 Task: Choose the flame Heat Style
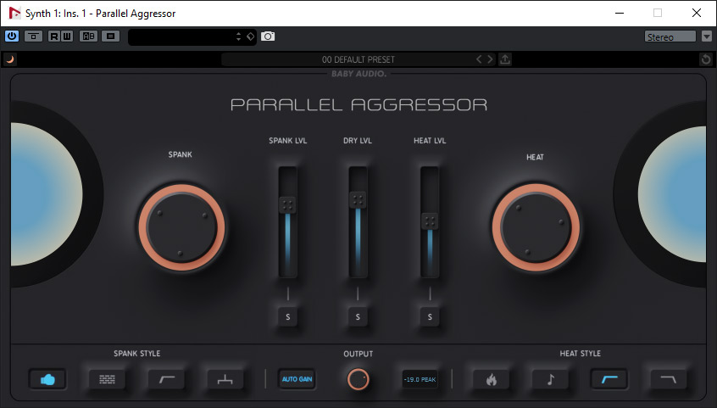coord(491,379)
